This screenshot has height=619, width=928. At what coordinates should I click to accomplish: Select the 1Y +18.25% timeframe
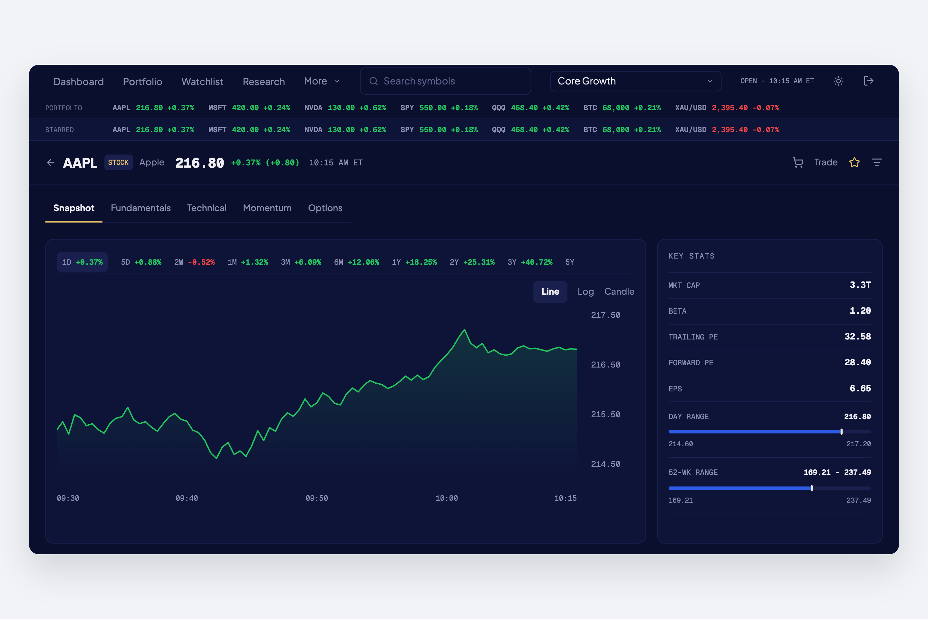click(x=414, y=262)
